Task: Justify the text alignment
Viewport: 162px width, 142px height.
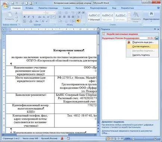Action: (73, 17)
